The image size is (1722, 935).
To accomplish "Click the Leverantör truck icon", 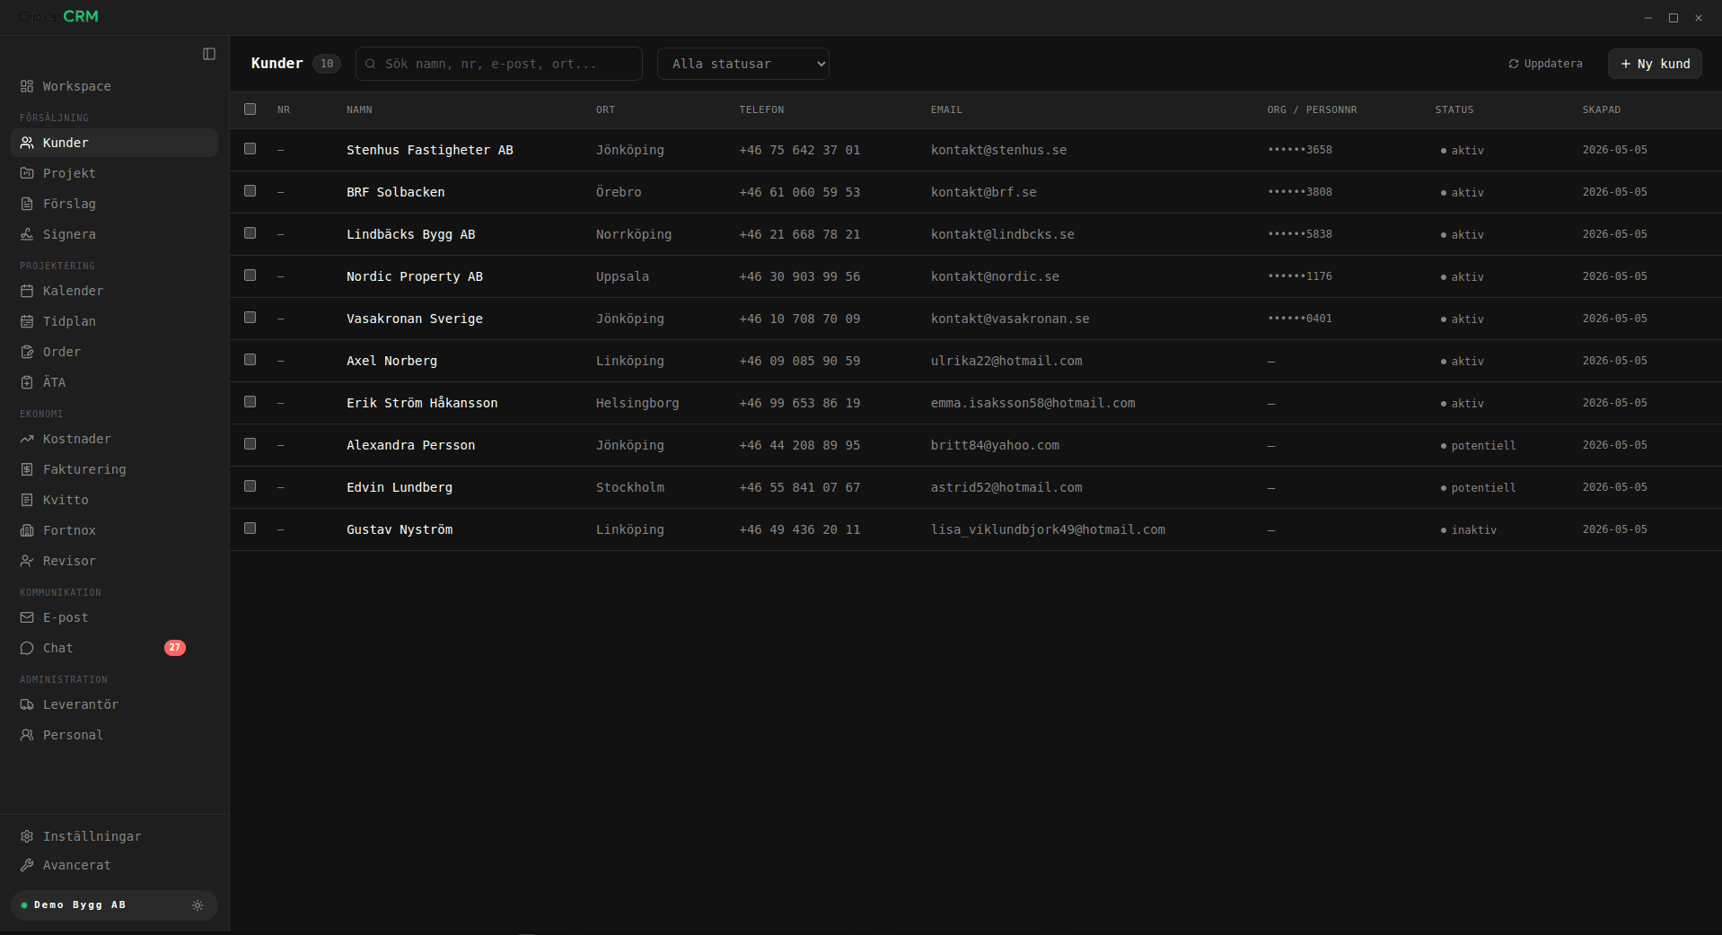I will coord(27,704).
